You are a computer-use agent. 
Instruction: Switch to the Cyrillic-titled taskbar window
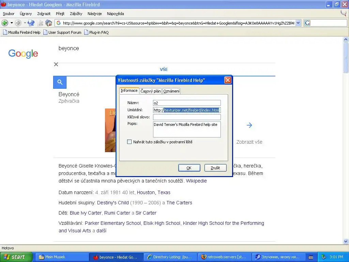pos(278,257)
